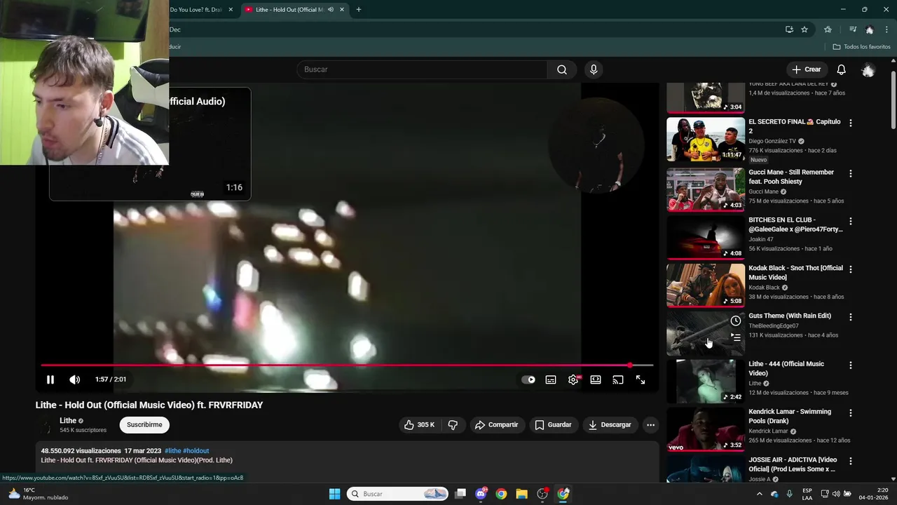This screenshot has height=505, width=897.
Task: Open Discord from the taskbar
Action: (481, 494)
